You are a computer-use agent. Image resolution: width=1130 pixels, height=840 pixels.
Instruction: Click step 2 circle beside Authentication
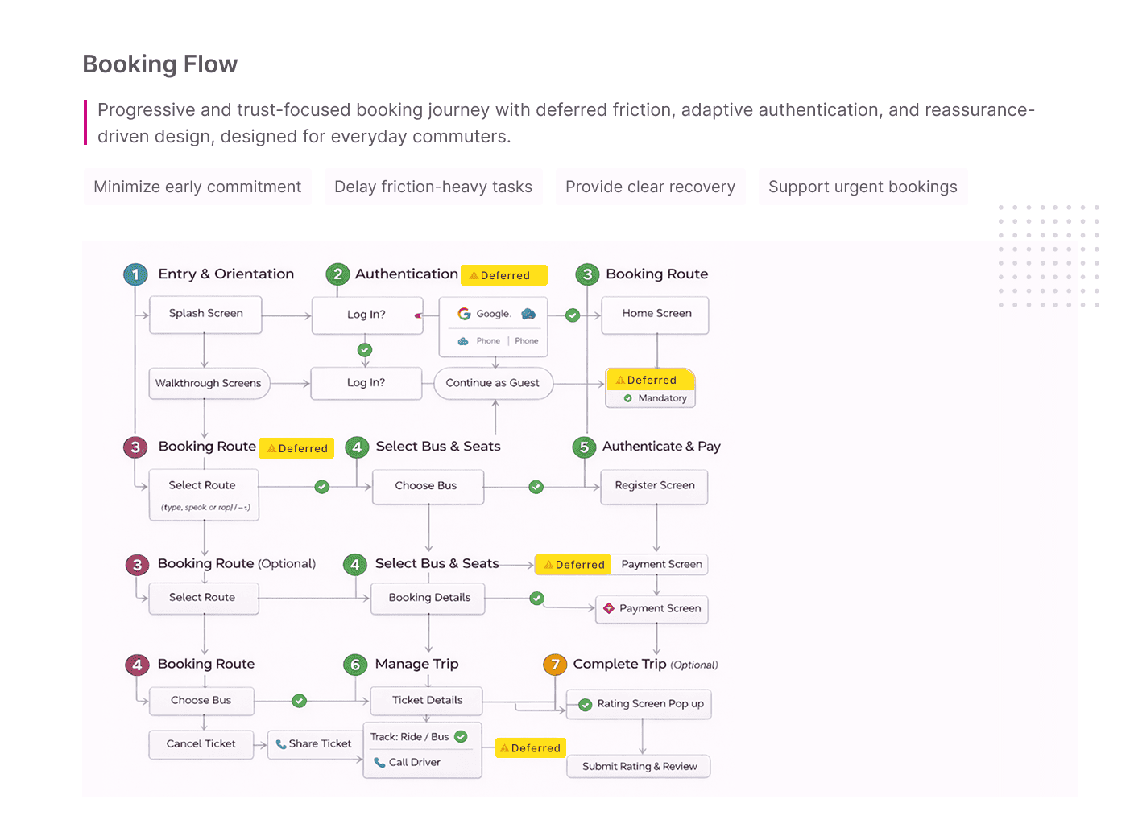pyautogui.click(x=337, y=274)
